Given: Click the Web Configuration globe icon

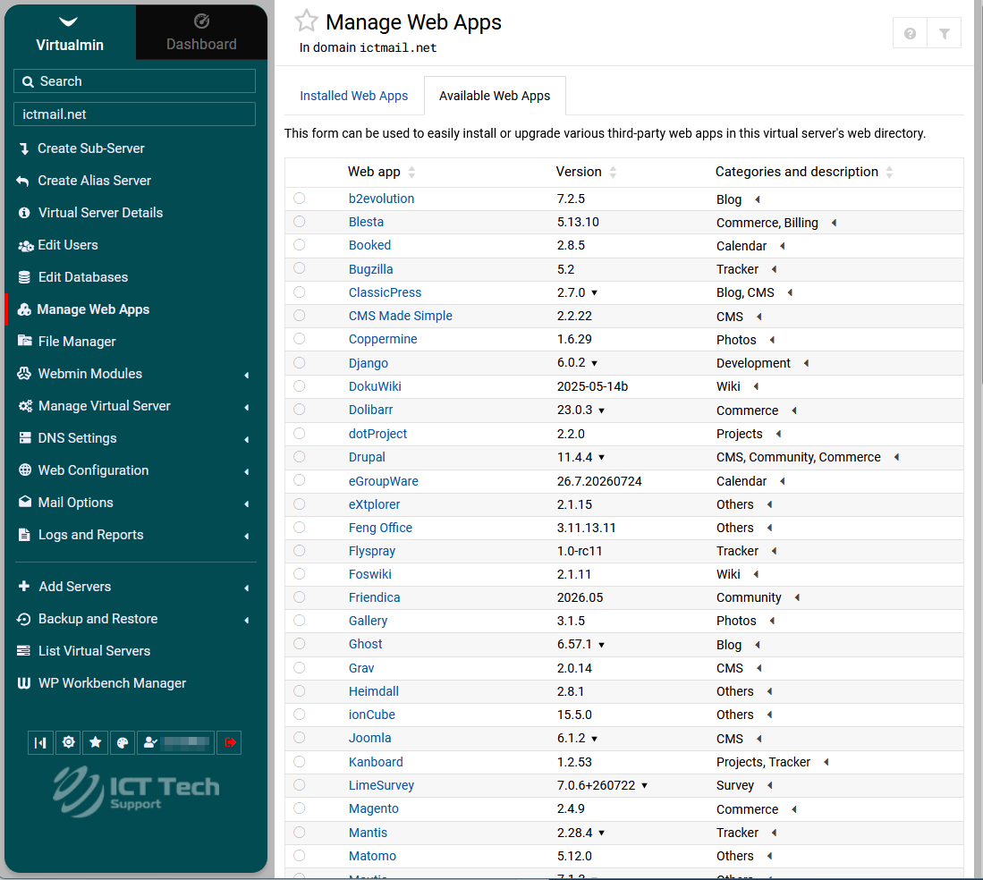Looking at the screenshot, I should click(x=24, y=470).
